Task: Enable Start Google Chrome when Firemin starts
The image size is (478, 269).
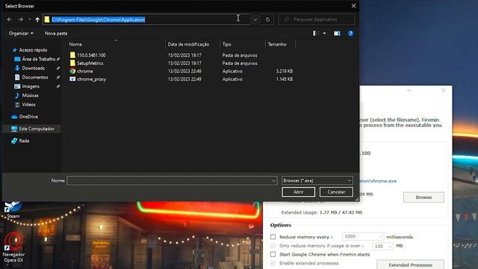Action: pos(273,254)
